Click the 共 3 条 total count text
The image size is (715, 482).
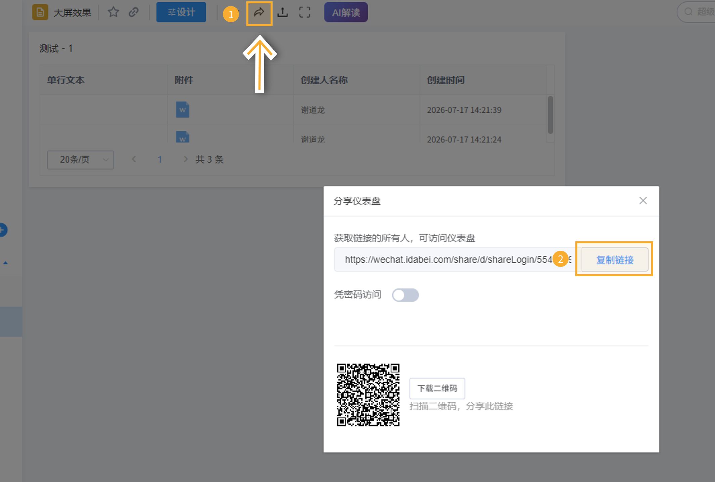(210, 159)
